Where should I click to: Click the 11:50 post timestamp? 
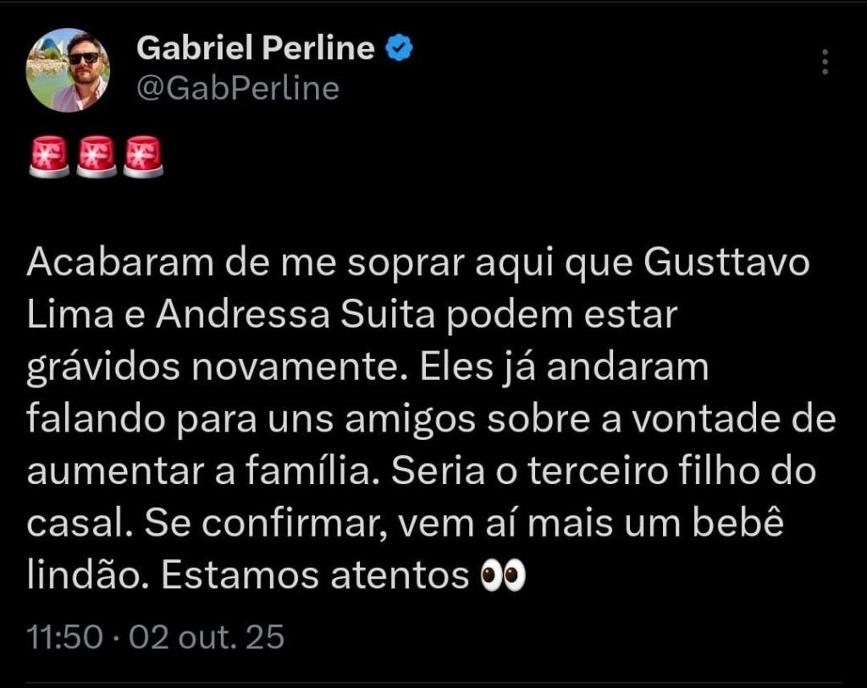coord(64,636)
